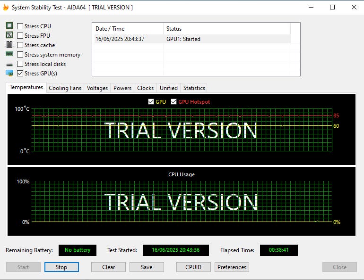Click the Elapsed Time value 00:38:41
The width and height of the screenshot is (364, 280).
tap(278, 250)
